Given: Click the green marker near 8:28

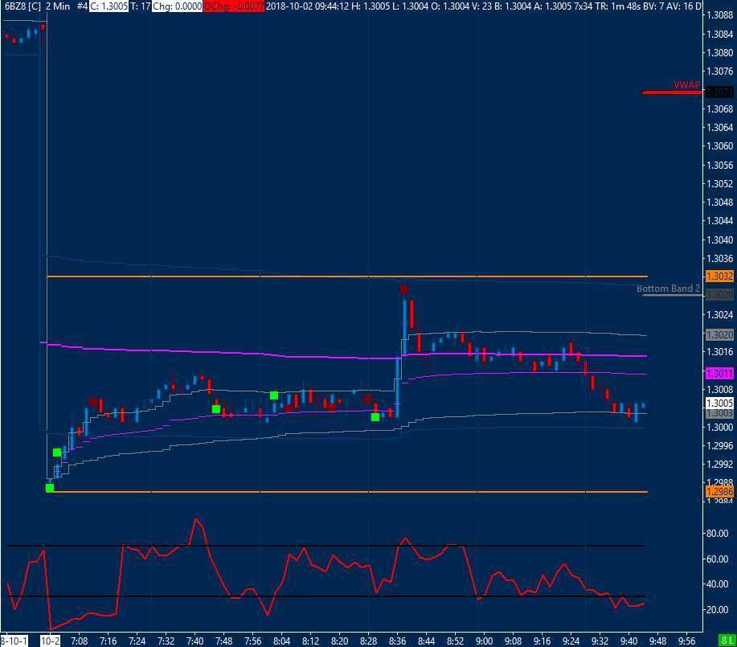Looking at the screenshot, I should (x=375, y=417).
